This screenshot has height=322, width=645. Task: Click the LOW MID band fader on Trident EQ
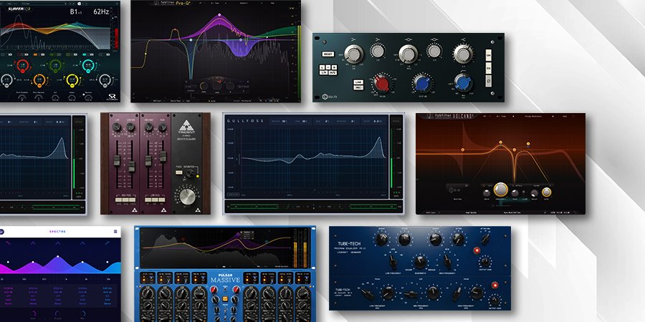pyautogui.click(x=132, y=166)
